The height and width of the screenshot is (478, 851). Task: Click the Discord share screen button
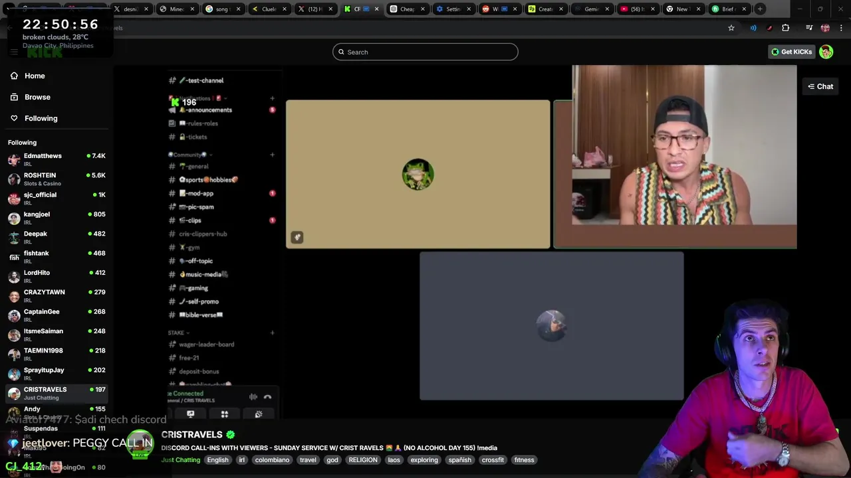coord(191,414)
